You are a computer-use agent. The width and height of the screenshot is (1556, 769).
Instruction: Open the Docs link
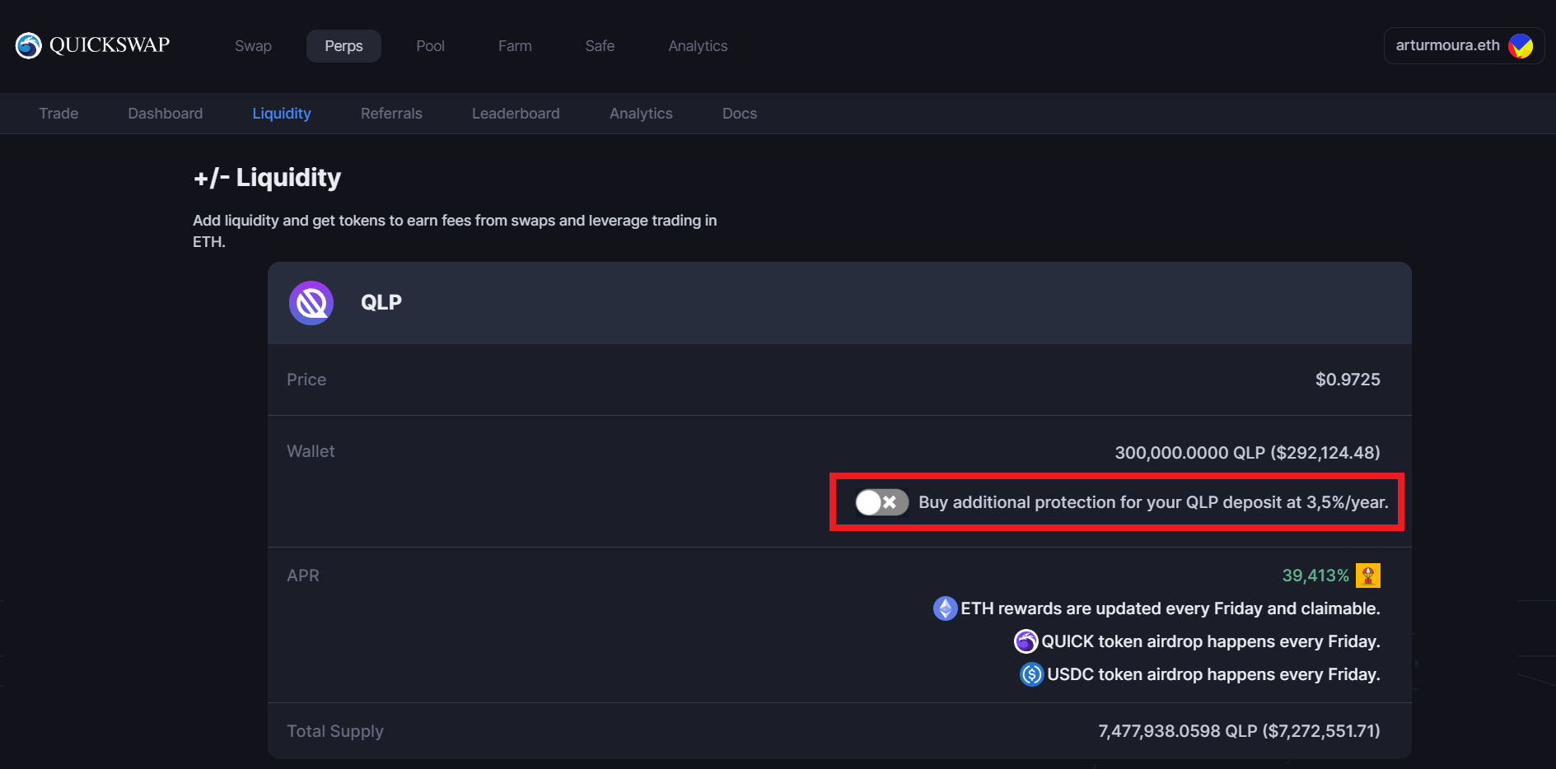tap(739, 114)
